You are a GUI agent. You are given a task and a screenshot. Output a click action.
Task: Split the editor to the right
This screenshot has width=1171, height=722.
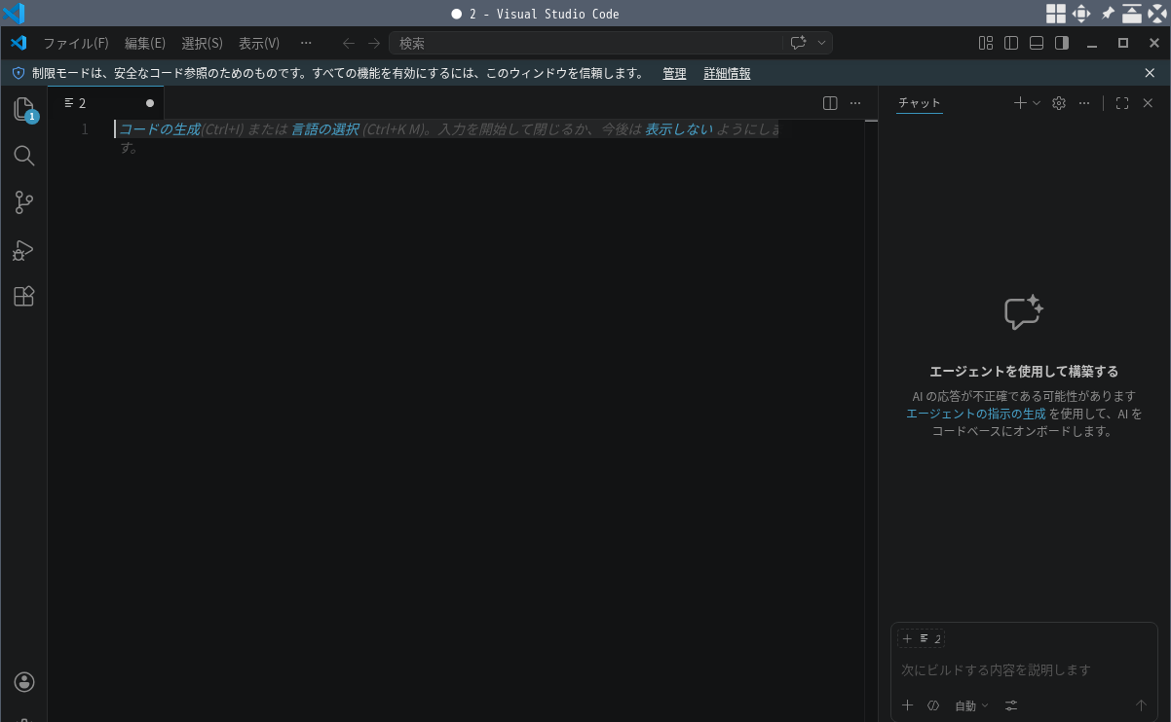pyautogui.click(x=830, y=103)
